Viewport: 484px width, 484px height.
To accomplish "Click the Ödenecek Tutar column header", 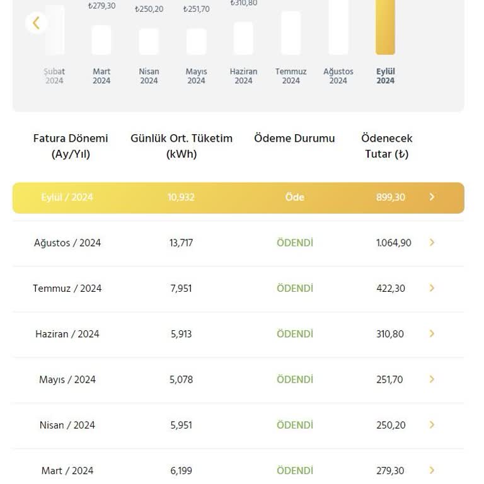I will pyautogui.click(x=386, y=146).
